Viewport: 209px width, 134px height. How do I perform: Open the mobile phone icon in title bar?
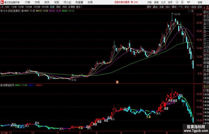click(x=182, y=2)
